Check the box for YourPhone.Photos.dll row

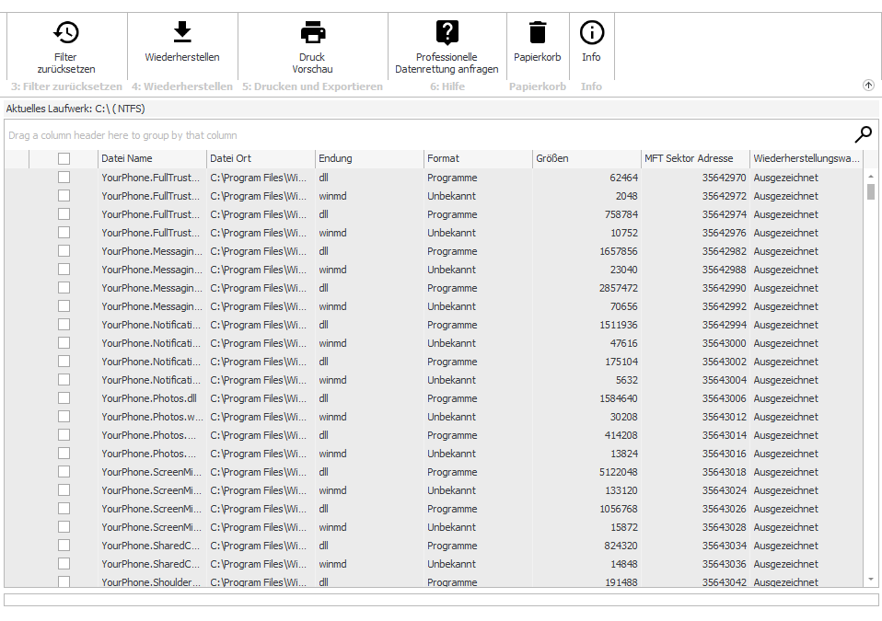[64, 397]
